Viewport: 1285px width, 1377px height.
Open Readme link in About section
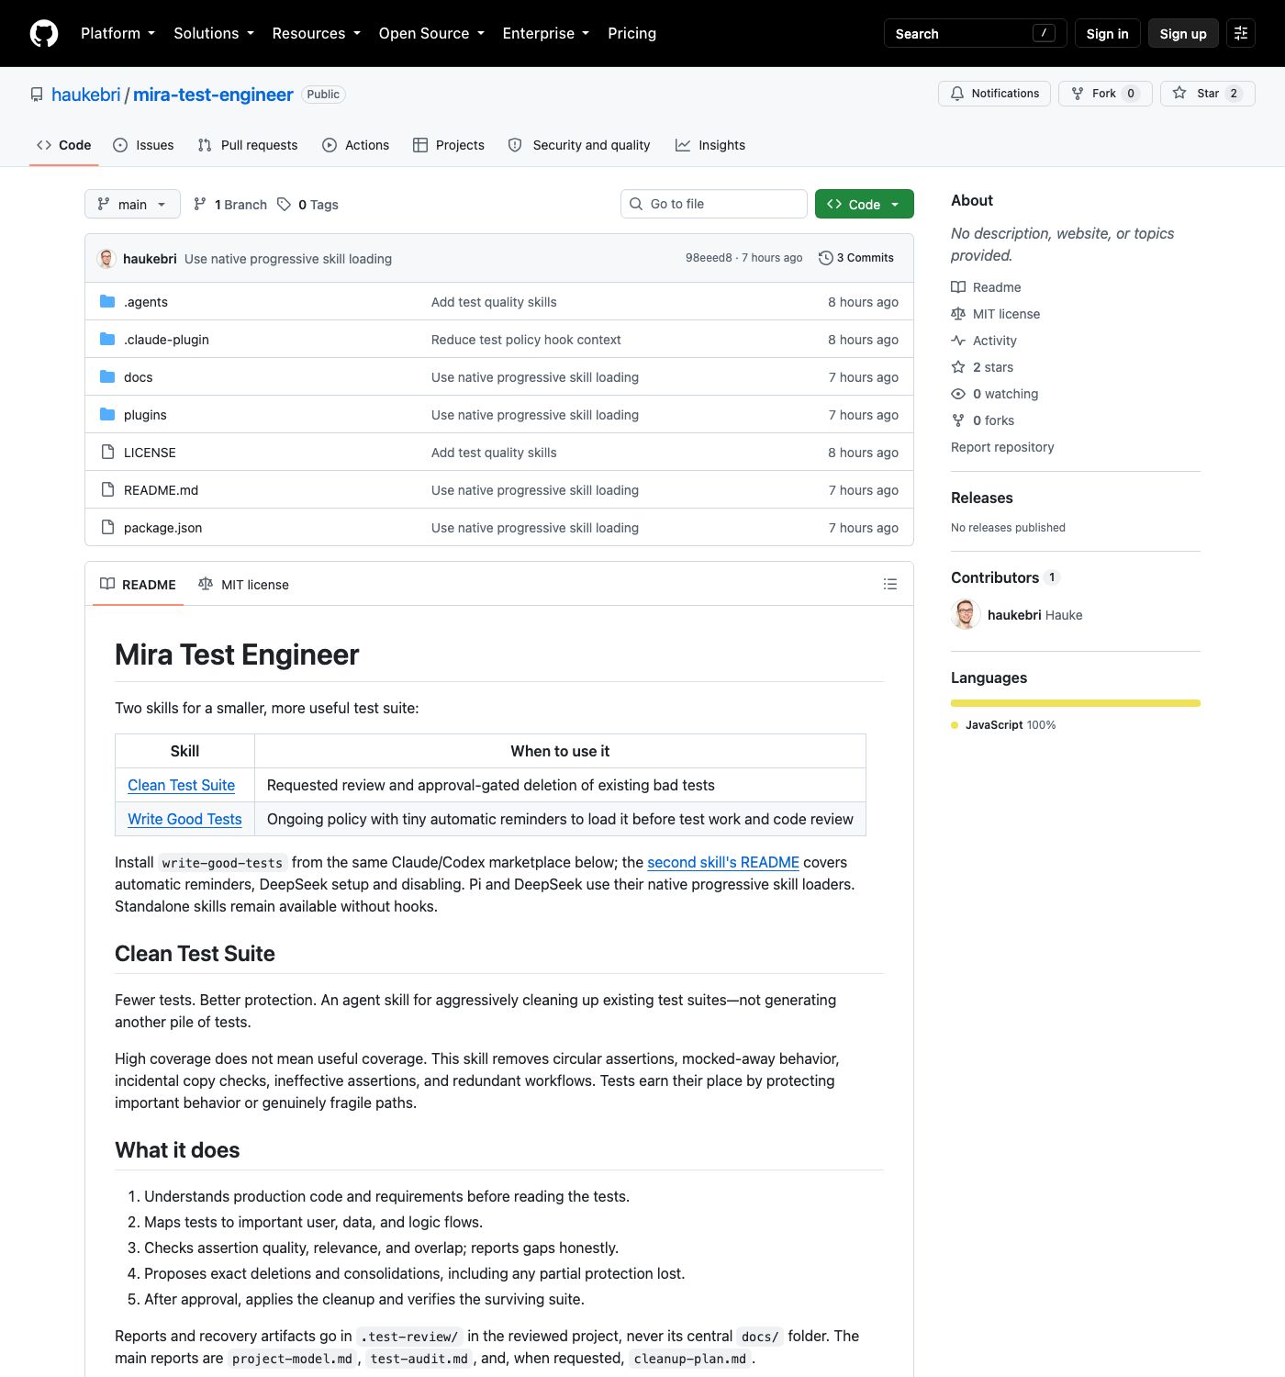[x=986, y=287]
